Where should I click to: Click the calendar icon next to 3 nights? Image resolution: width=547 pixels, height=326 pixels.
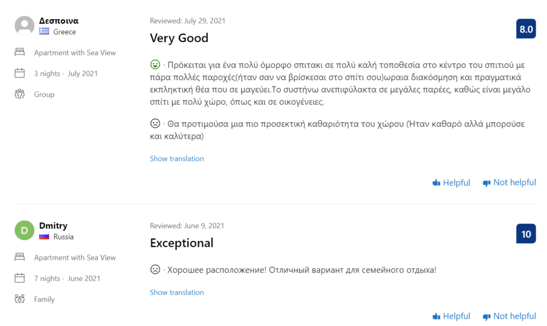point(20,73)
